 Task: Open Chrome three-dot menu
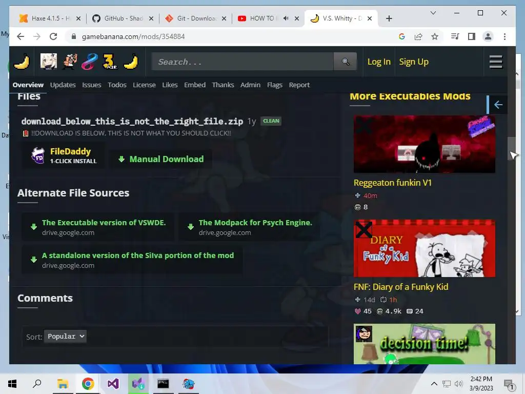coord(504,36)
